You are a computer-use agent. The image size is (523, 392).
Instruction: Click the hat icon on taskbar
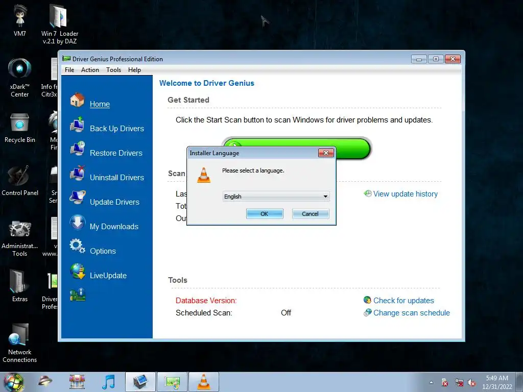point(45,381)
